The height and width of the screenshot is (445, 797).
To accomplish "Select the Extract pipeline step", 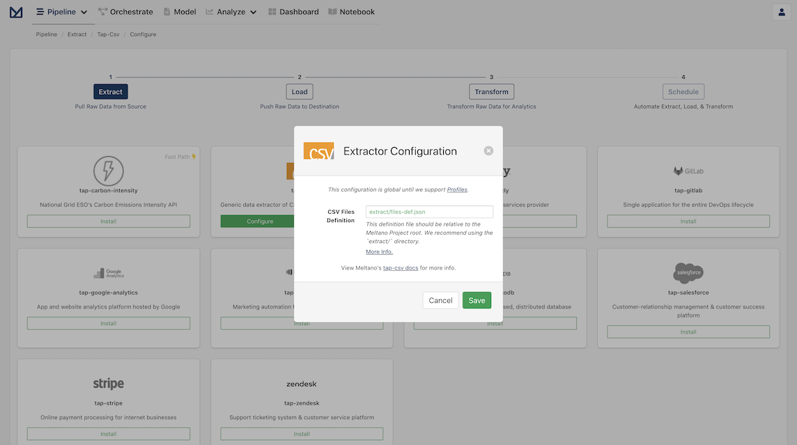I will (110, 92).
